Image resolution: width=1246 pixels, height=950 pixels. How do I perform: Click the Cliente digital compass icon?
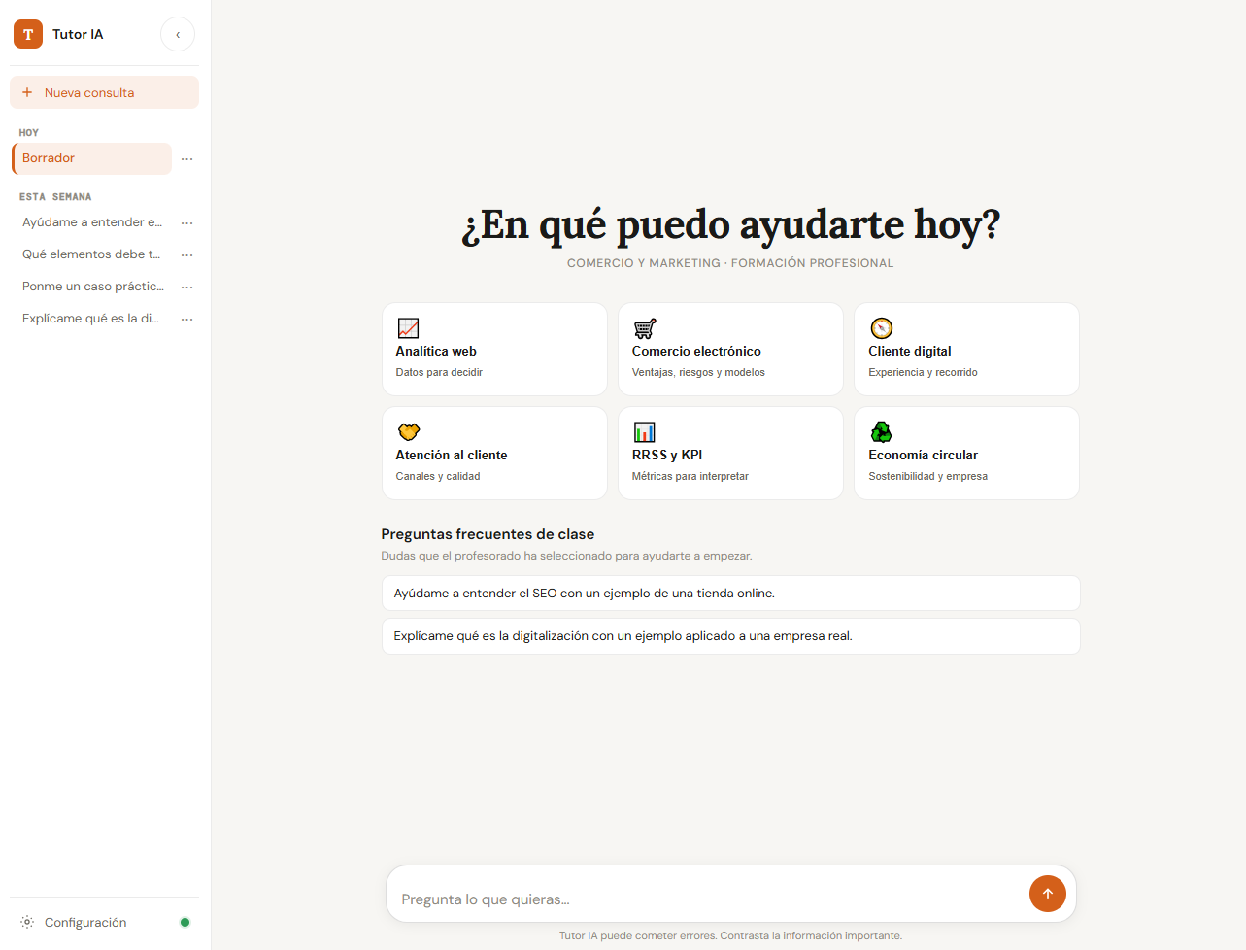(881, 328)
